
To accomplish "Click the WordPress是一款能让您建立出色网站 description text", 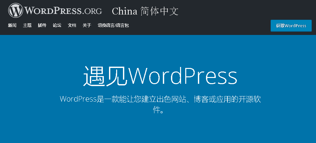I will tap(160, 104).
